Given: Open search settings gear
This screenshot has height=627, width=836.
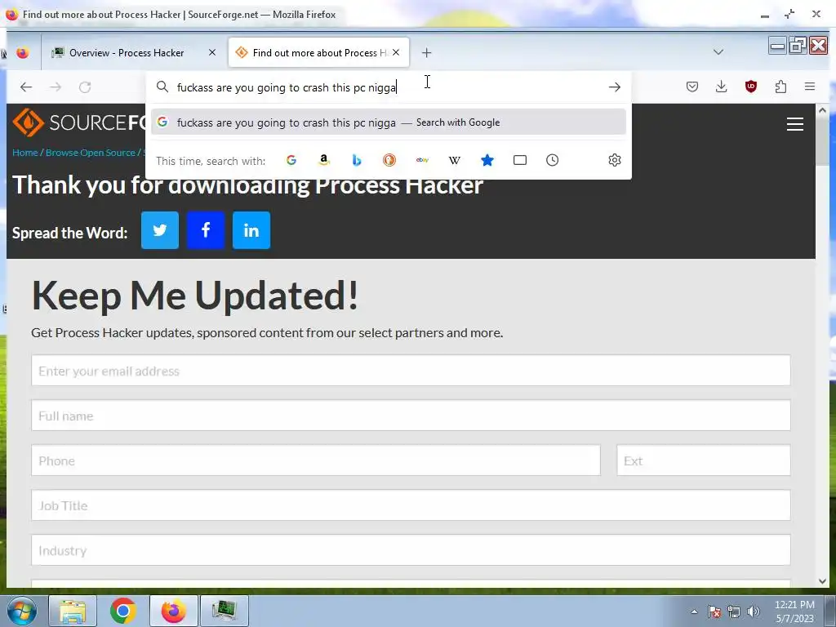Looking at the screenshot, I should [x=614, y=160].
